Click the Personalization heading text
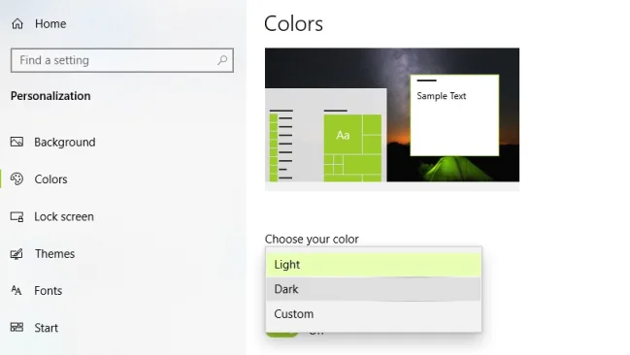Image resolution: width=630 pixels, height=355 pixels. click(50, 96)
